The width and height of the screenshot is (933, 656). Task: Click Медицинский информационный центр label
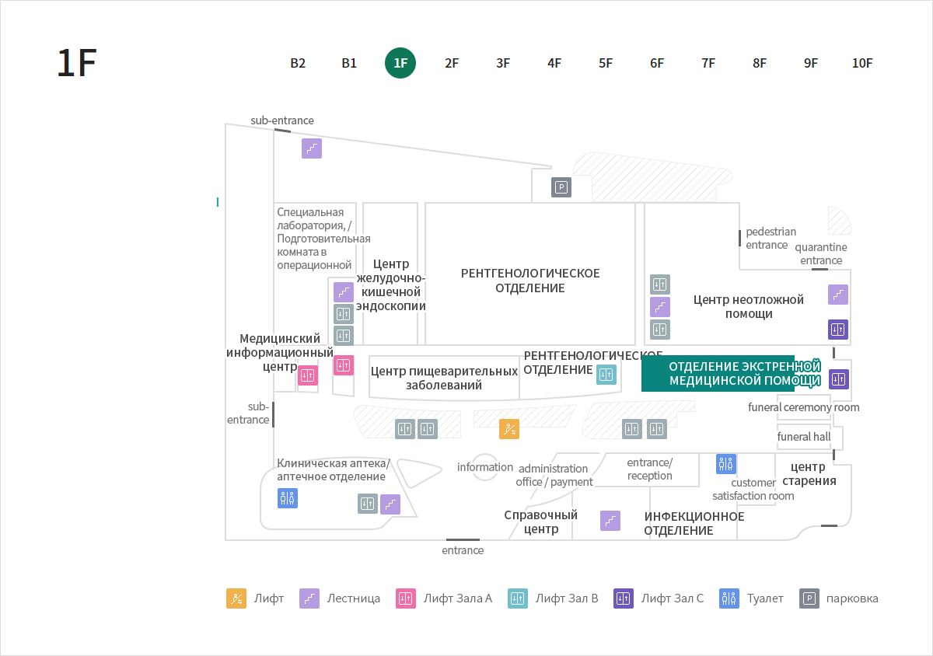pyautogui.click(x=280, y=352)
